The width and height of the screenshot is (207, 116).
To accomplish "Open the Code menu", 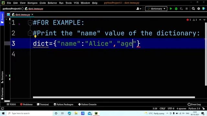I will click(43, 3).
